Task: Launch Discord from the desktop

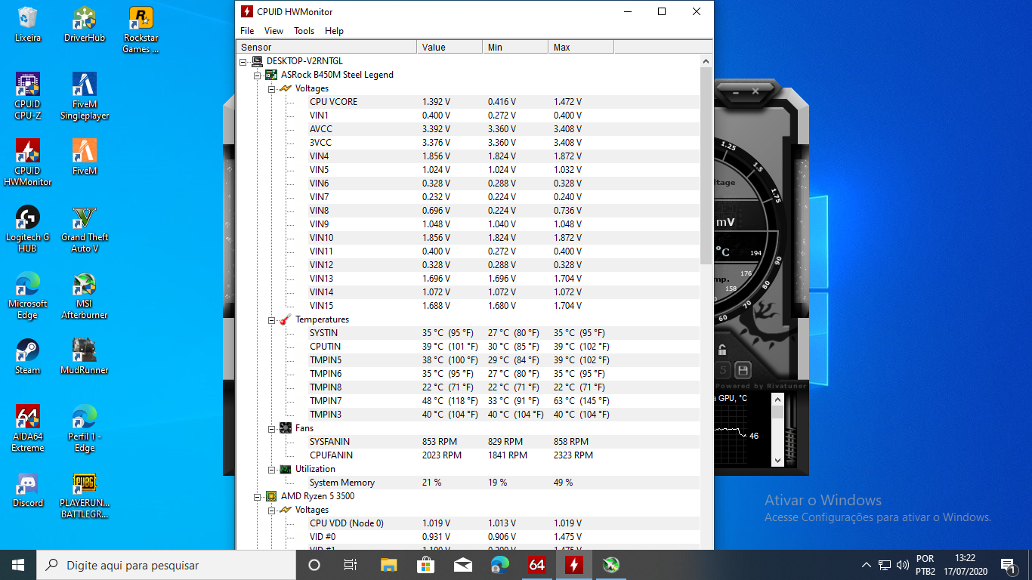Action: tap(28, 489)
